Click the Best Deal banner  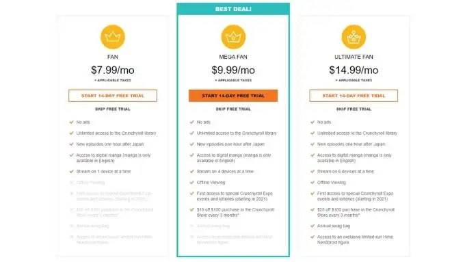(x=233, y=9)
